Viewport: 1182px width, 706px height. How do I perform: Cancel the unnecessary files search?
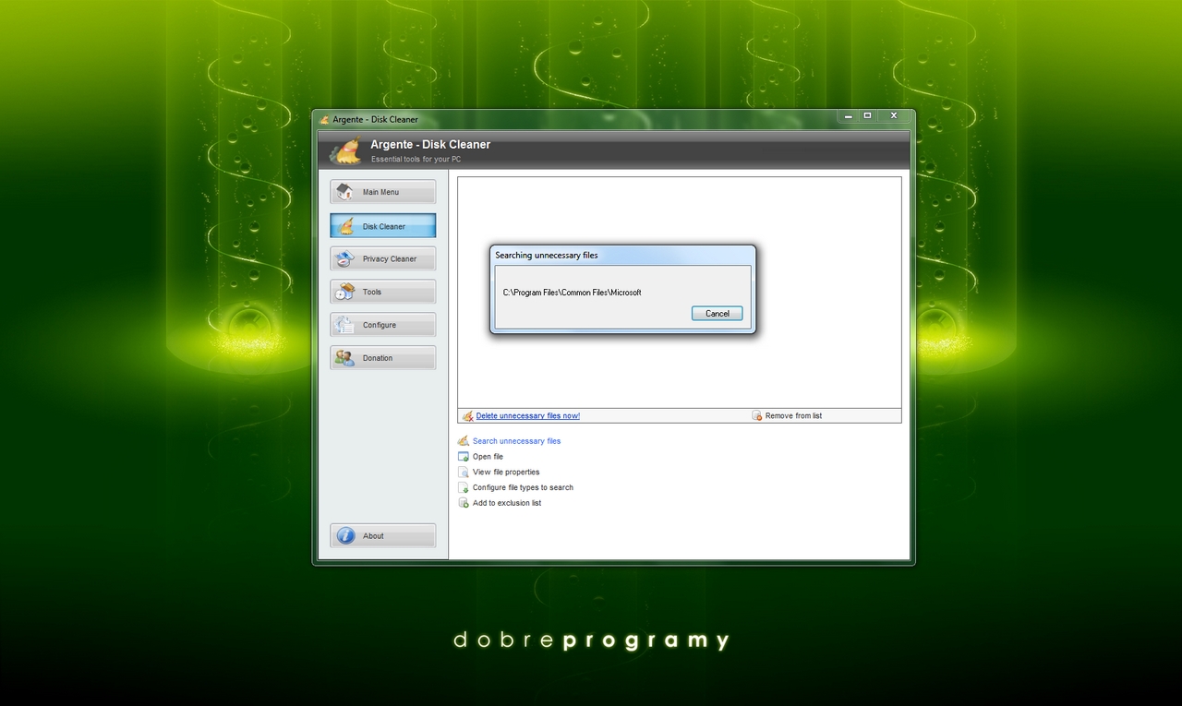(717, 314)
